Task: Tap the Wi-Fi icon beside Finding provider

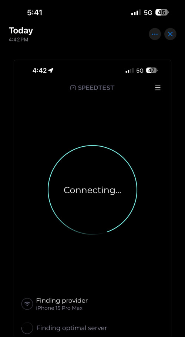Action: (27, 304)
